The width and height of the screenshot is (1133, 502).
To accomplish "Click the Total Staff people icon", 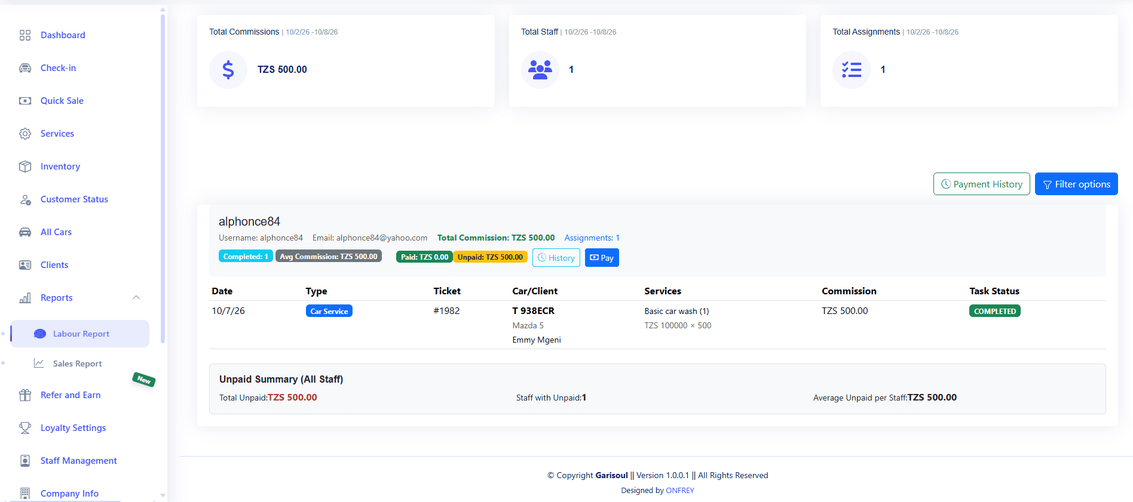I will pyautogui.click(x=540, y=70).
